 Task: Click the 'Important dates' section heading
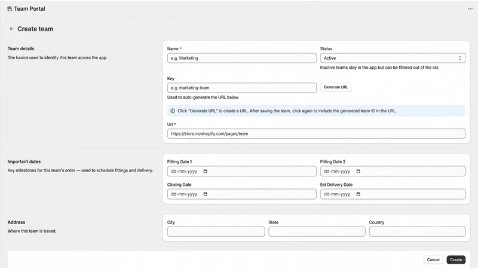click(24, 161)
